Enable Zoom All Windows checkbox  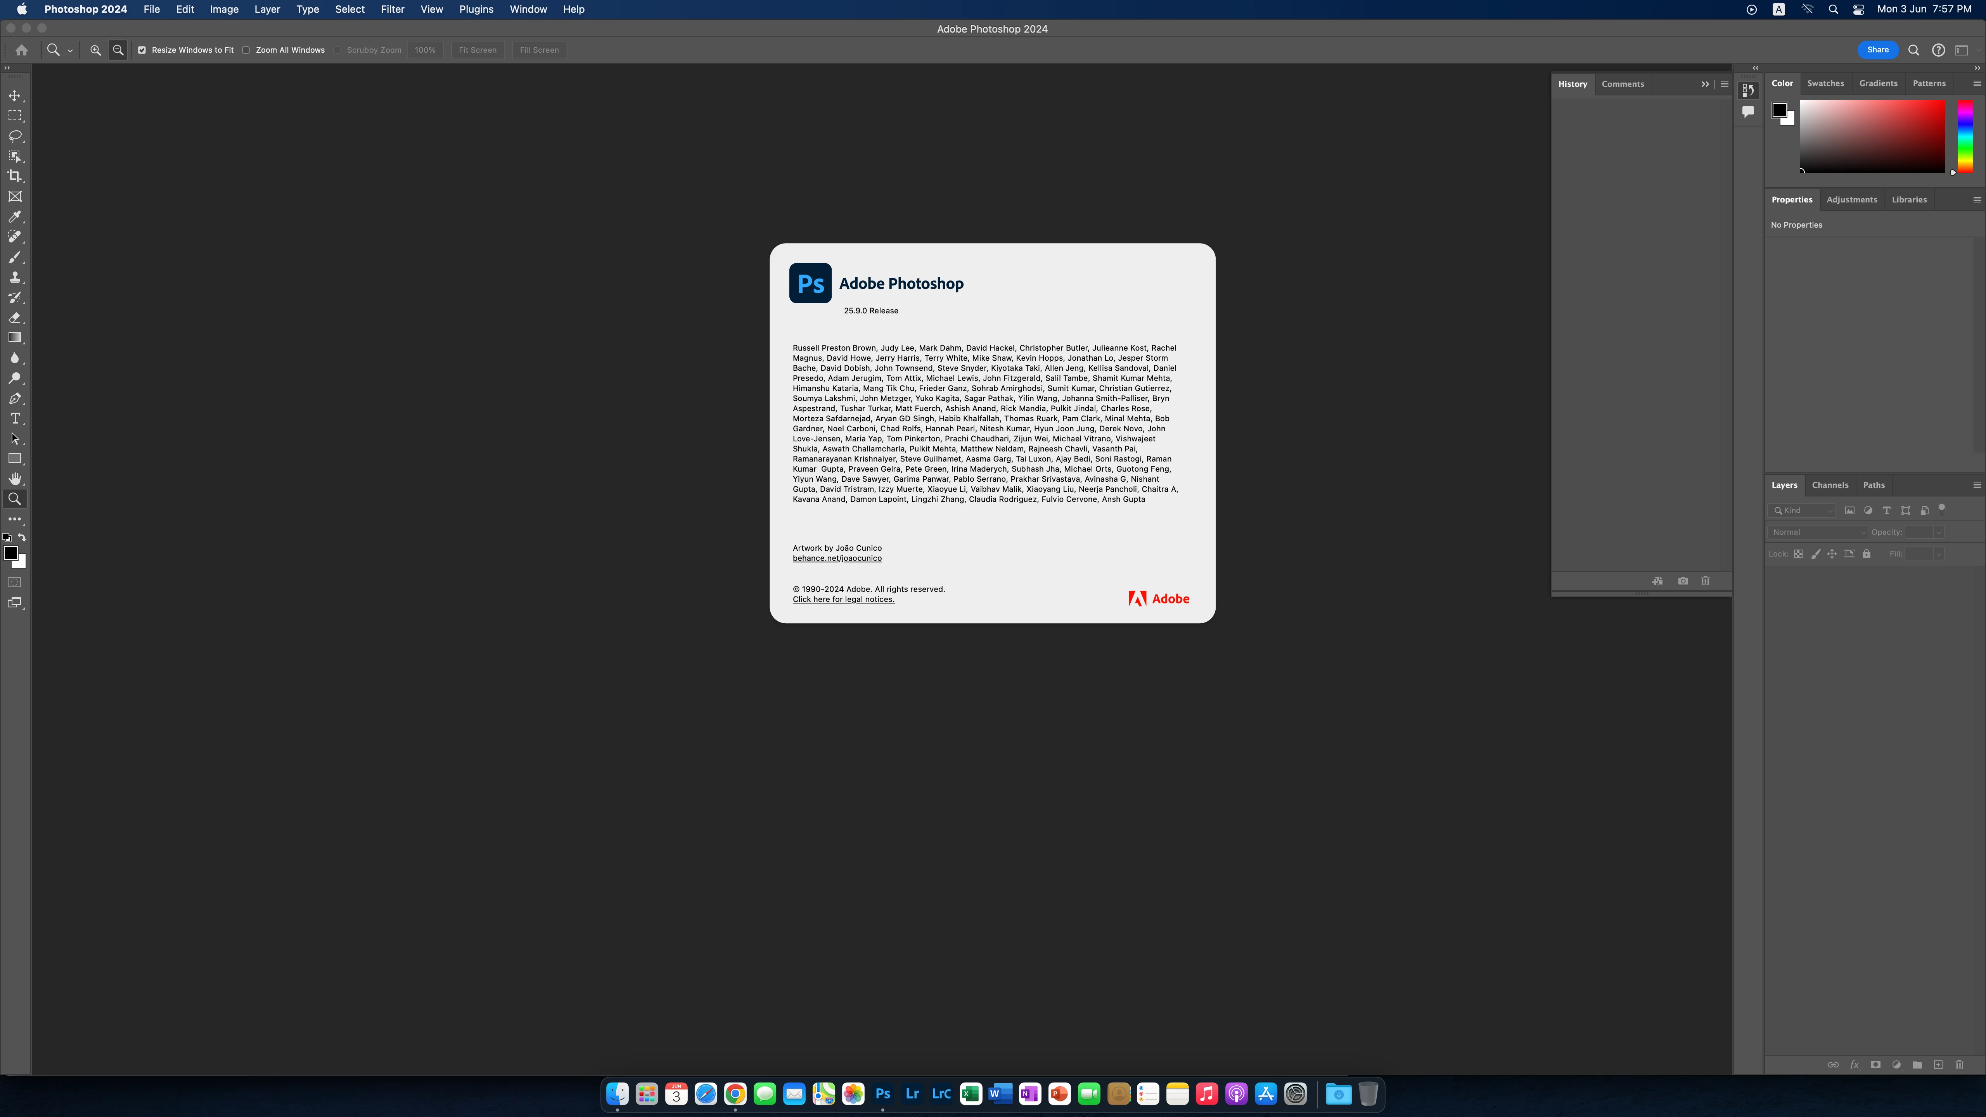(246, 50)
